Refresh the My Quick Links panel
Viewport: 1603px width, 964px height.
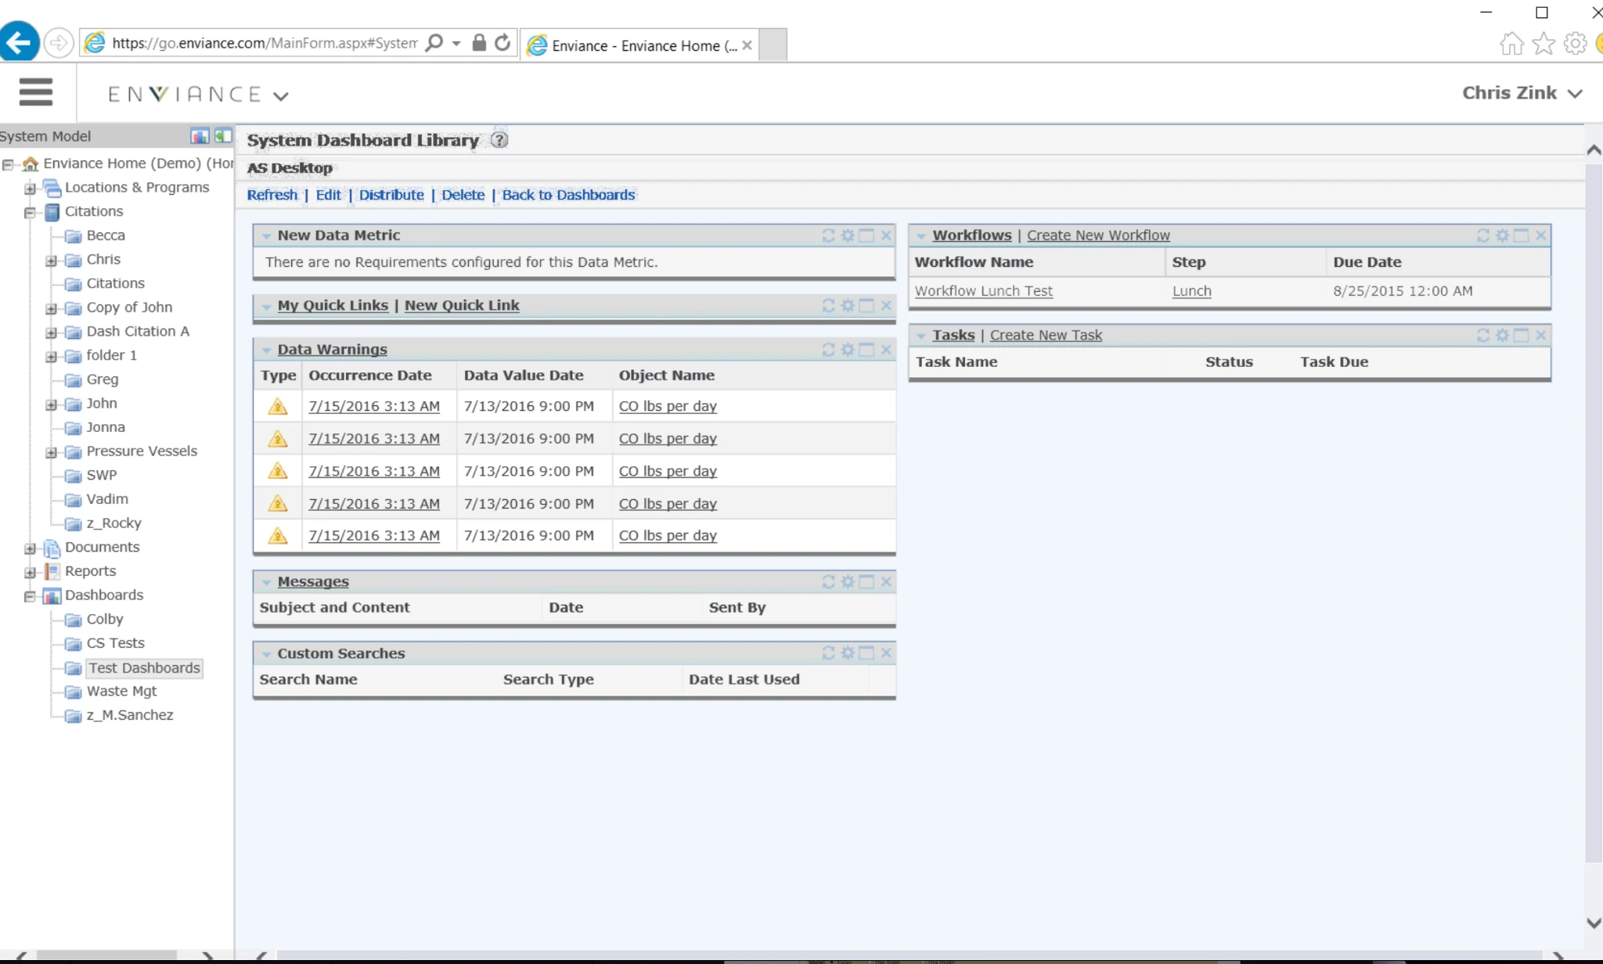[x=828, y=305]
